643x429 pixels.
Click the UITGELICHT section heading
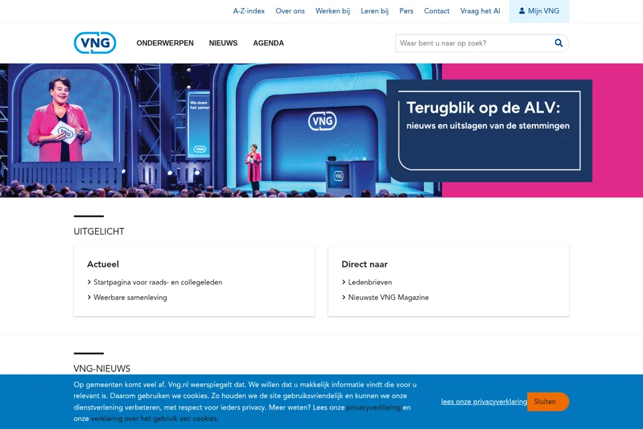pos(99,231)
